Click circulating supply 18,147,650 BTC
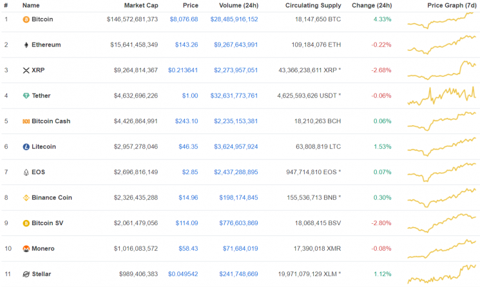 pyautogui.click(x=318, y=19)
